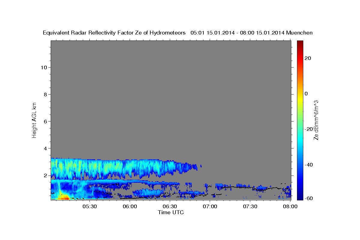Click the 'Height AGL km' axis label

34,120
